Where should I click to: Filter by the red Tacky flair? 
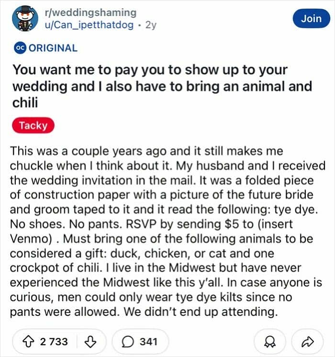tap(33, 125)
